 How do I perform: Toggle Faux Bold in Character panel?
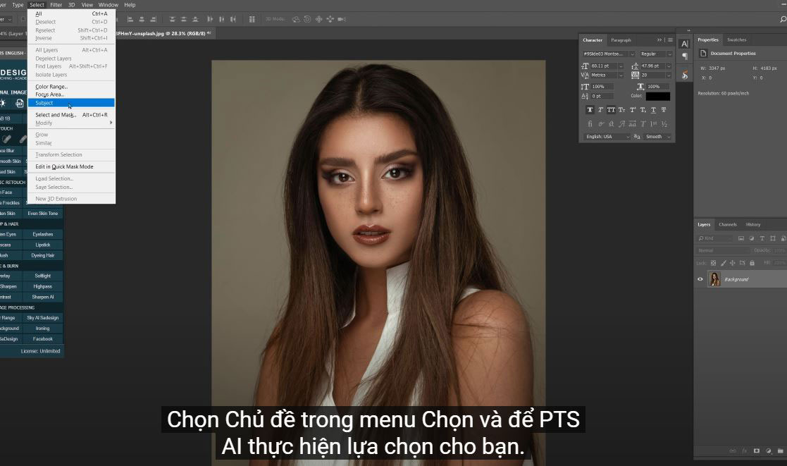(590, 110)
